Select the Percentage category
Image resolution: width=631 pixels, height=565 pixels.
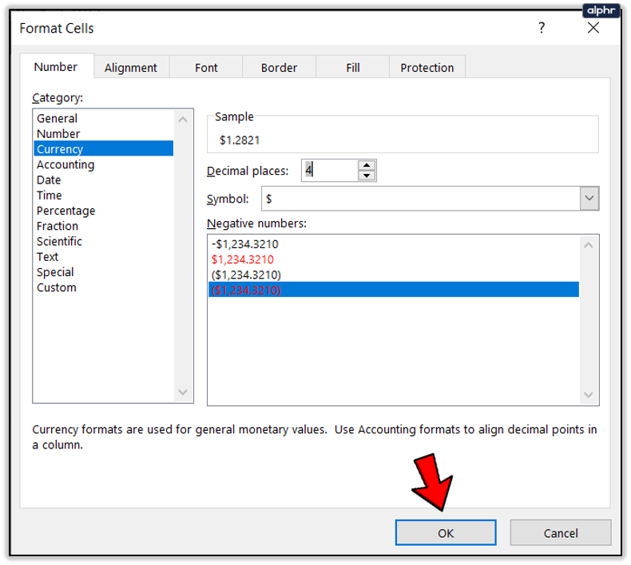pos(104,211)
